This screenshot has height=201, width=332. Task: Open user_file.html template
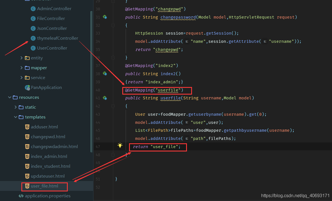(44, 186)
